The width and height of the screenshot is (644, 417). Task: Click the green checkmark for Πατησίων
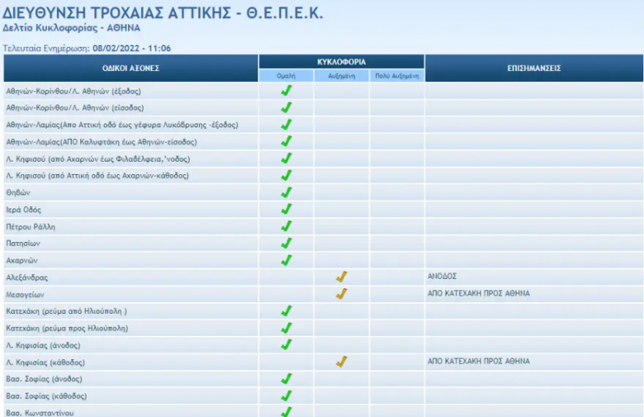pyautogui.click(x=286, y=244)
